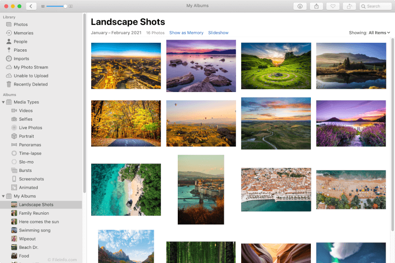Select the purple sunset rocks photo
Screen dimensions: 395x263
pos(201,66)
